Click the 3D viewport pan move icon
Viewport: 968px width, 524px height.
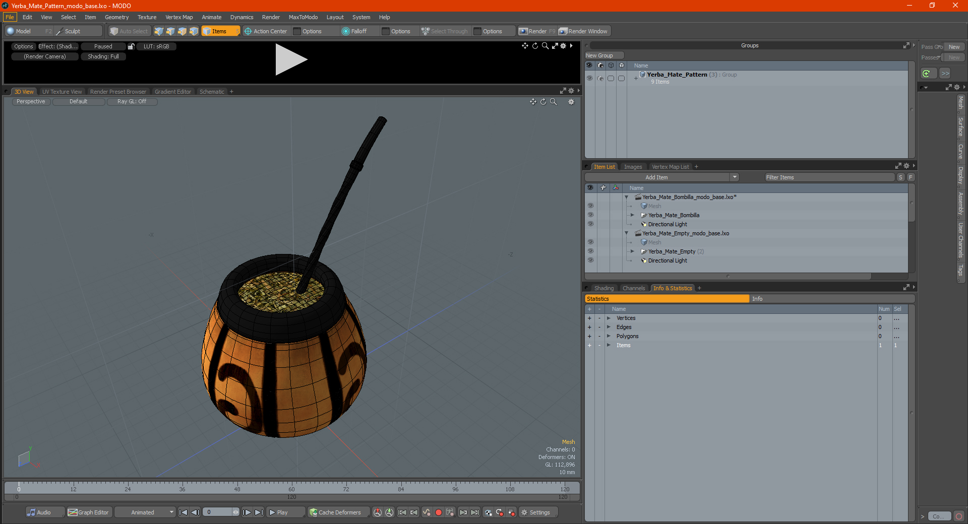point(533,102)
